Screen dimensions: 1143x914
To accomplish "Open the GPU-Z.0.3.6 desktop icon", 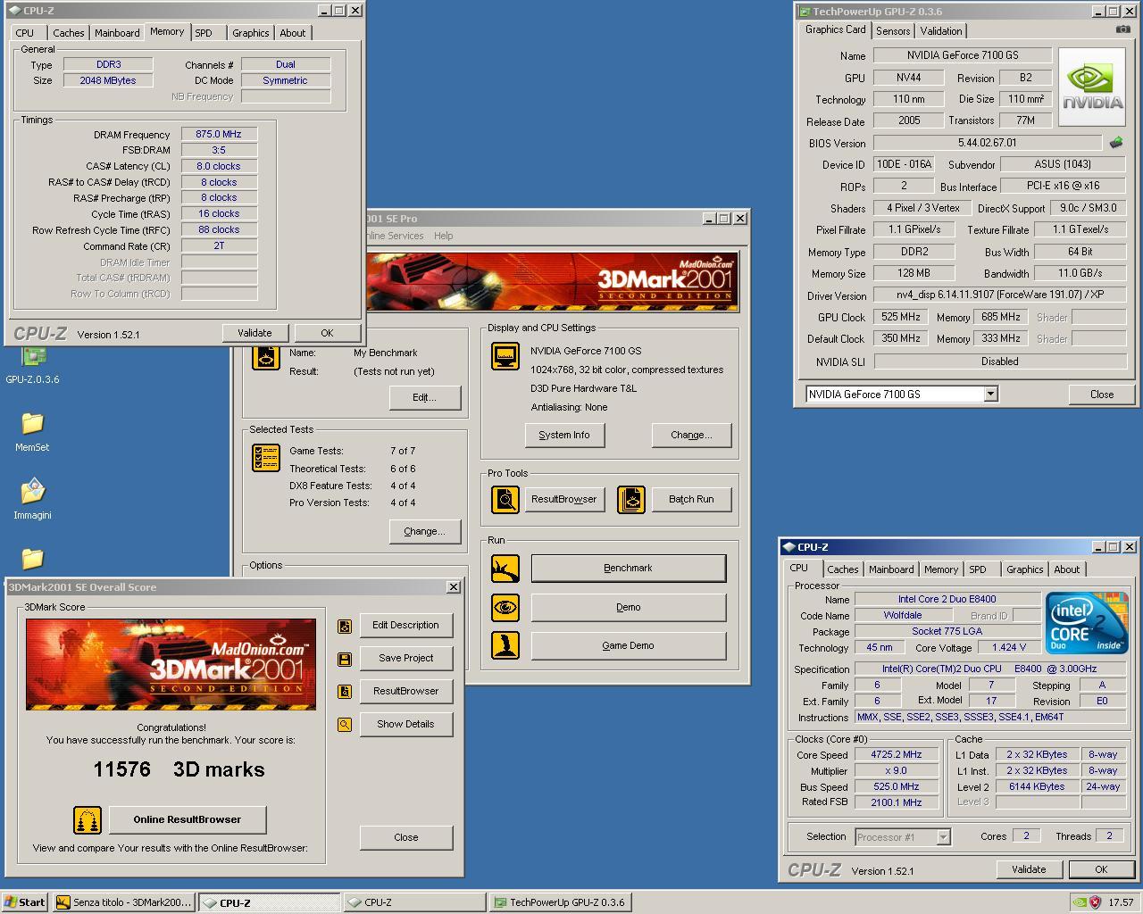I will [32, 362].
